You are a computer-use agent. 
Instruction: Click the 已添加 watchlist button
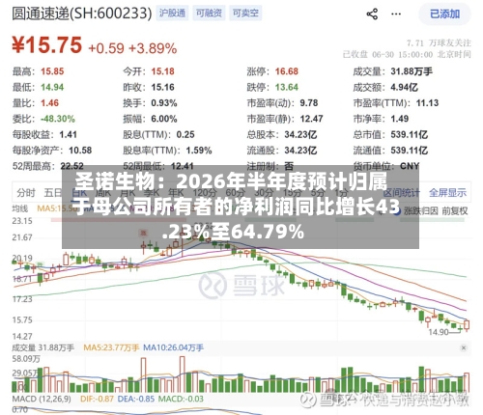(x=444, y=14)
